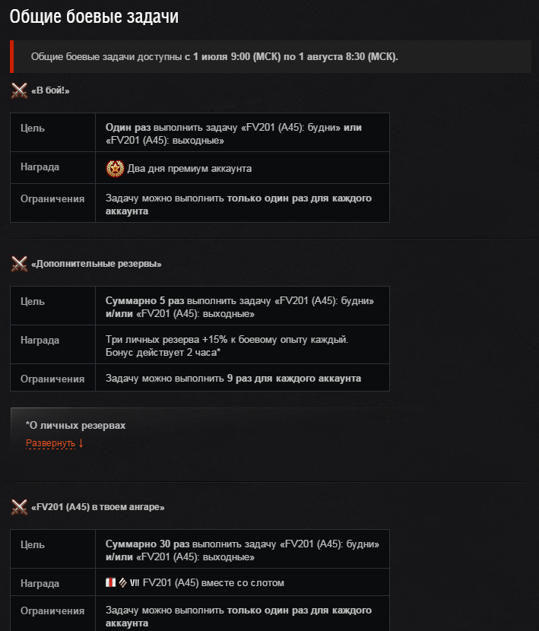Click the tier VII numeral icon
This screenshot has width=539, height=631.
(x=135, y=582)
